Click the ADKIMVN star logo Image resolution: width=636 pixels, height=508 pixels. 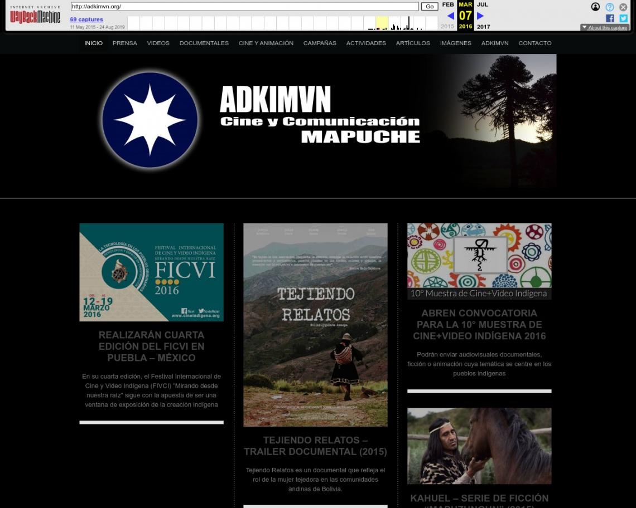tap(150, 120)
